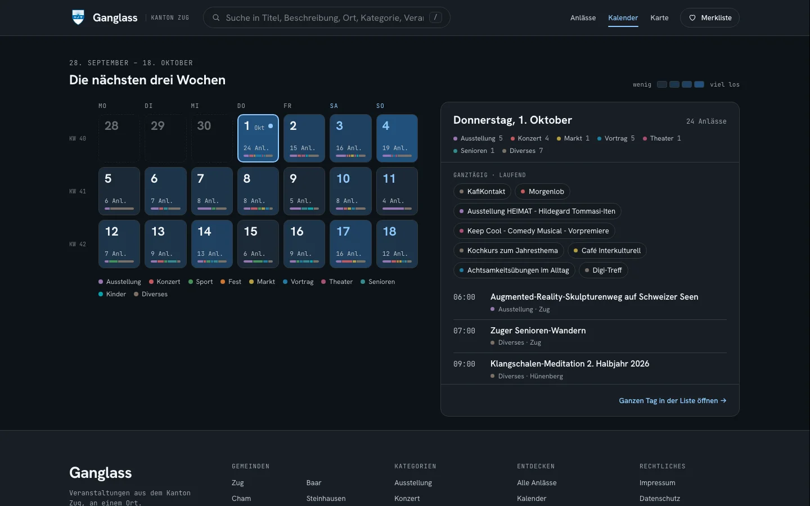Select Sunday October 4 day cell

(397, 138)
